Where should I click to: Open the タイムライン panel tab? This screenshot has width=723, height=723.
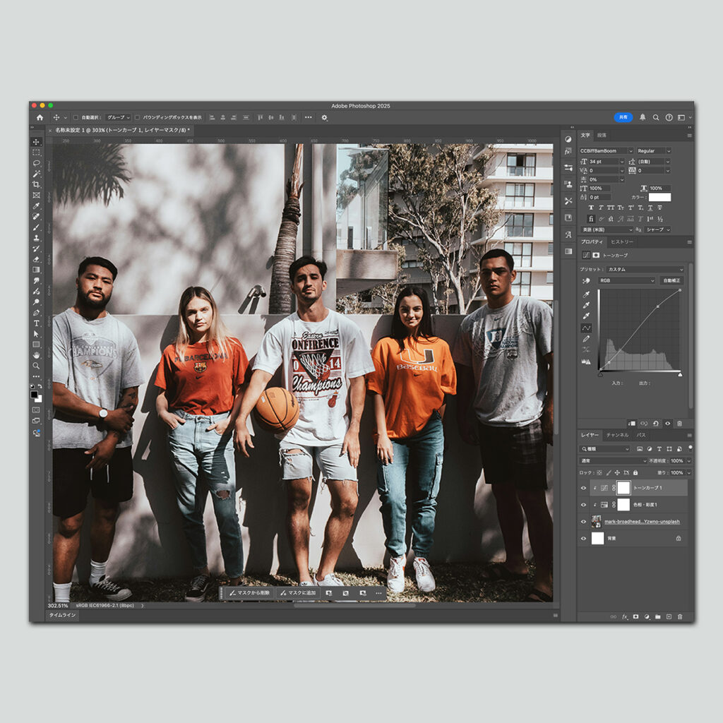[x=62, y=615]
